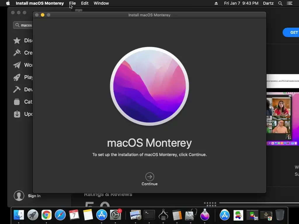
Task: Open the Edit menu
Action: point(85,3)
